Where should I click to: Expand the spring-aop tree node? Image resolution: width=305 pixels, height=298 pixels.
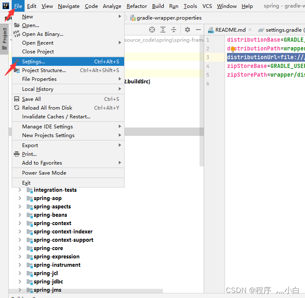(20, 198)
